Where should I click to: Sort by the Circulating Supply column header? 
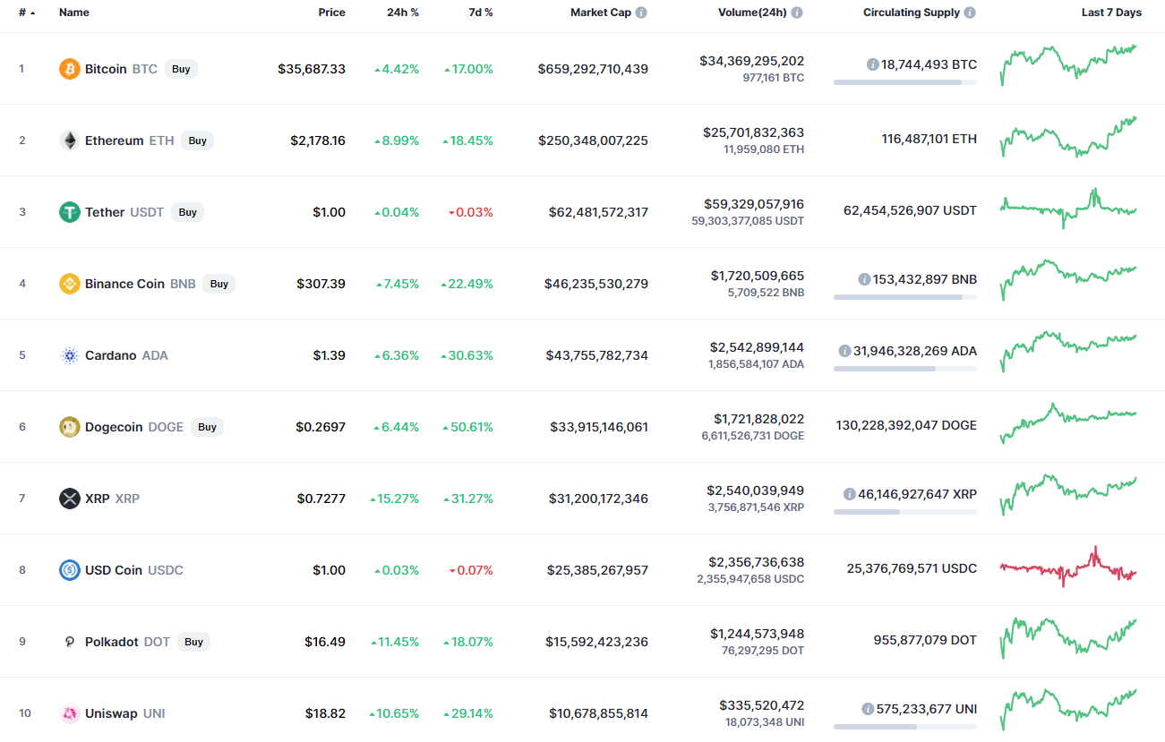912,13
